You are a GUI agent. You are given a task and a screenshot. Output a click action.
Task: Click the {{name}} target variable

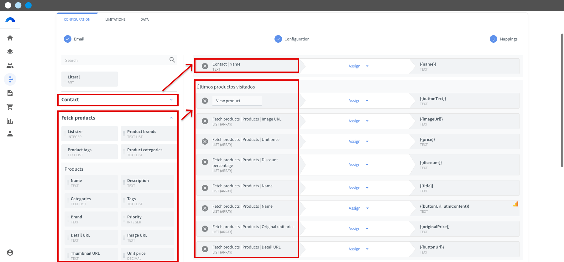pyautogui.click(x=428, y=64)
